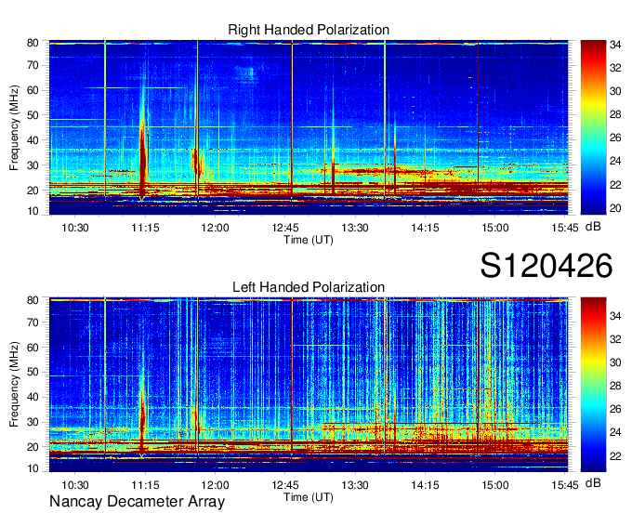Click the "Left Handed Polarization" plot title
This screenshot has height=513, width=632.
[309, 287]
